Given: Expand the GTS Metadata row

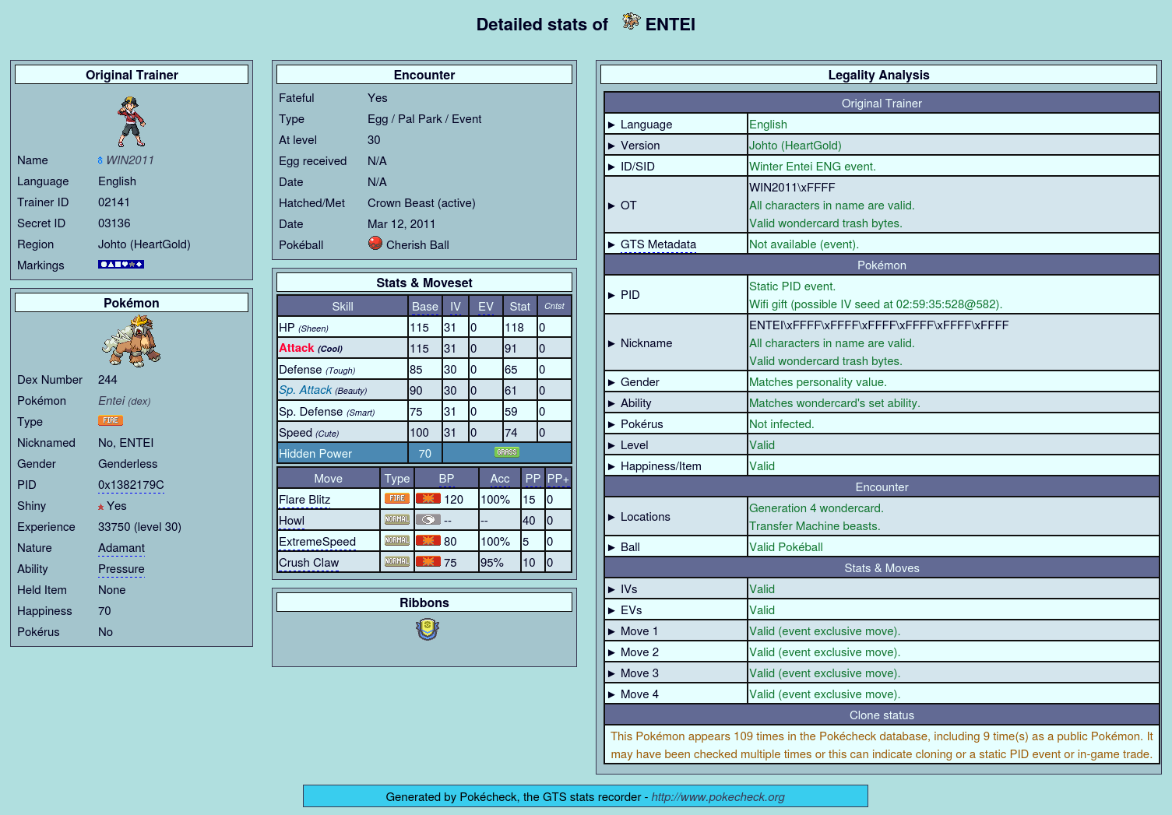Looking at the screenshot, I should point(611,244).
